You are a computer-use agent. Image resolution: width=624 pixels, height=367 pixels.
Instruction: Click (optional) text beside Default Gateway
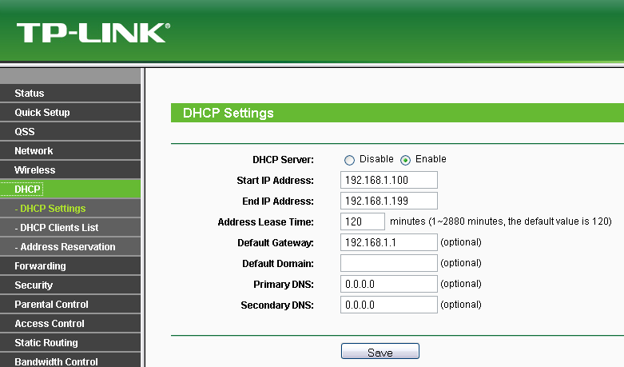pyautogui.click(x=461, y=242)
